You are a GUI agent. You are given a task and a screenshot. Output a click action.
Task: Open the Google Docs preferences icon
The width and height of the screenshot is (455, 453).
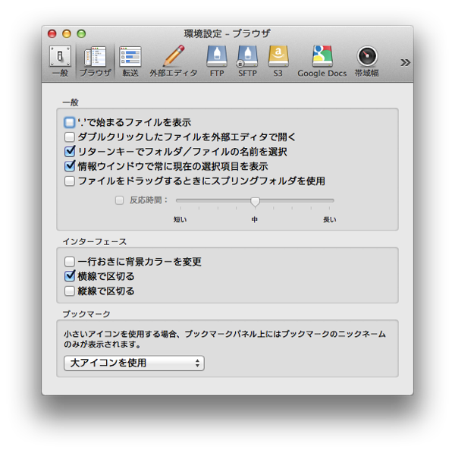tap(322, 61)
